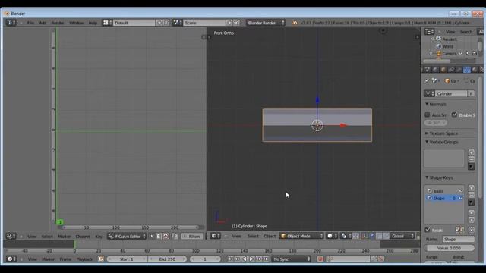This screenshot has height=273, width=486.
Task: Open Global transform orientation dropdown
Action: click(402, 236)
